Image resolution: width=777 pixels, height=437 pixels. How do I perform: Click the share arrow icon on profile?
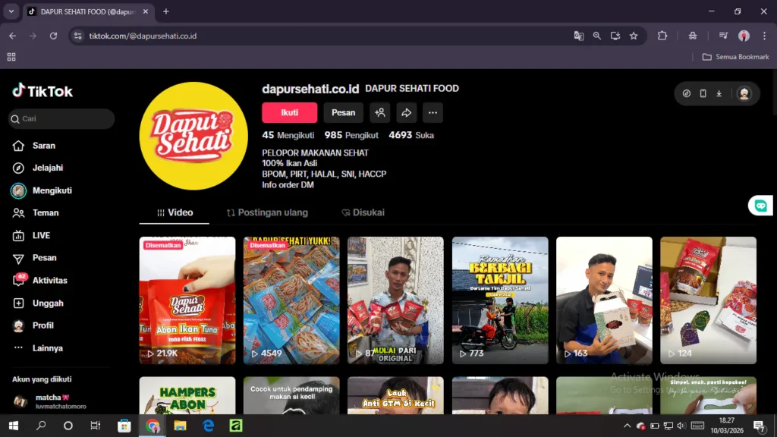tap(406, 112)
